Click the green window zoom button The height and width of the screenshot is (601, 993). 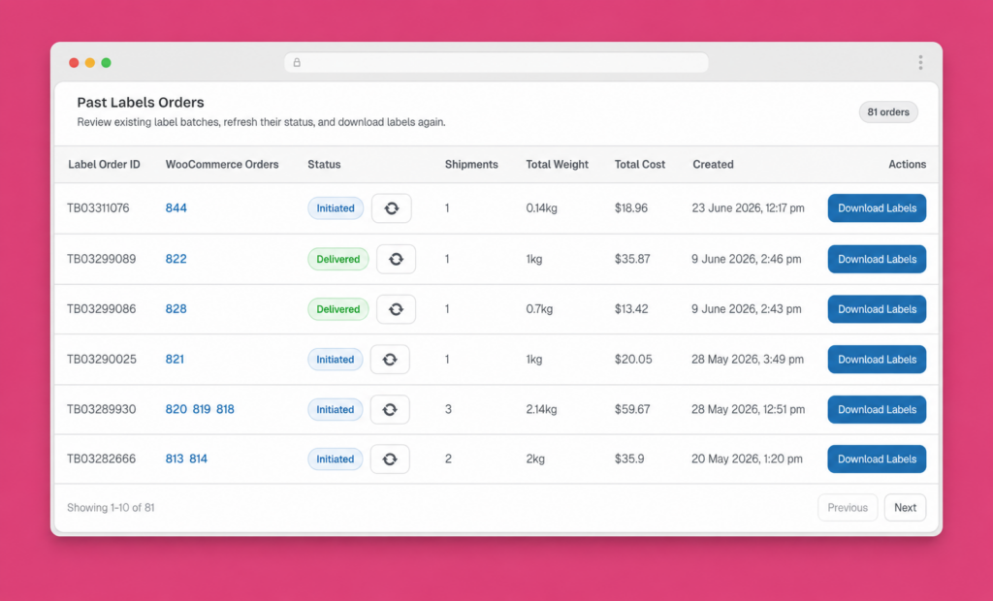click(107, 63)
